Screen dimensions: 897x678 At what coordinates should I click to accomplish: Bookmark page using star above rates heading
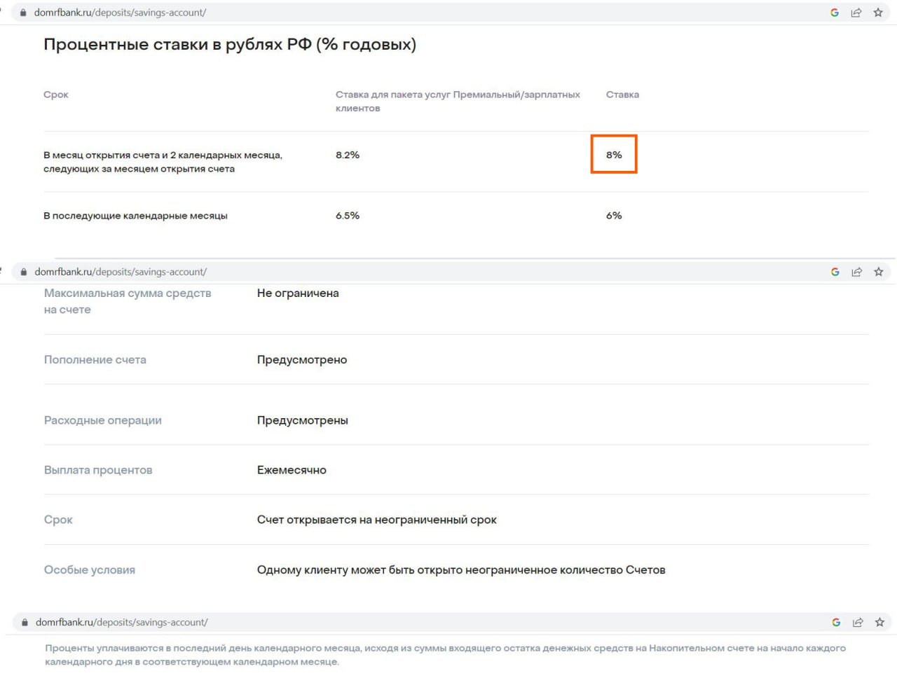coord(878,13)
